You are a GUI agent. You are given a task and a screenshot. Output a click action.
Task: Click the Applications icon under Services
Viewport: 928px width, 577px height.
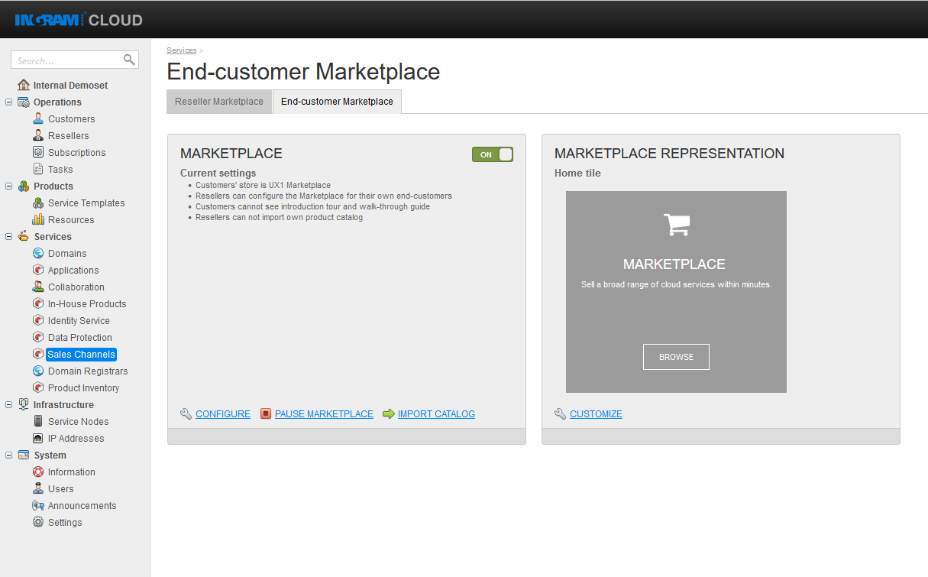[37, 270]
